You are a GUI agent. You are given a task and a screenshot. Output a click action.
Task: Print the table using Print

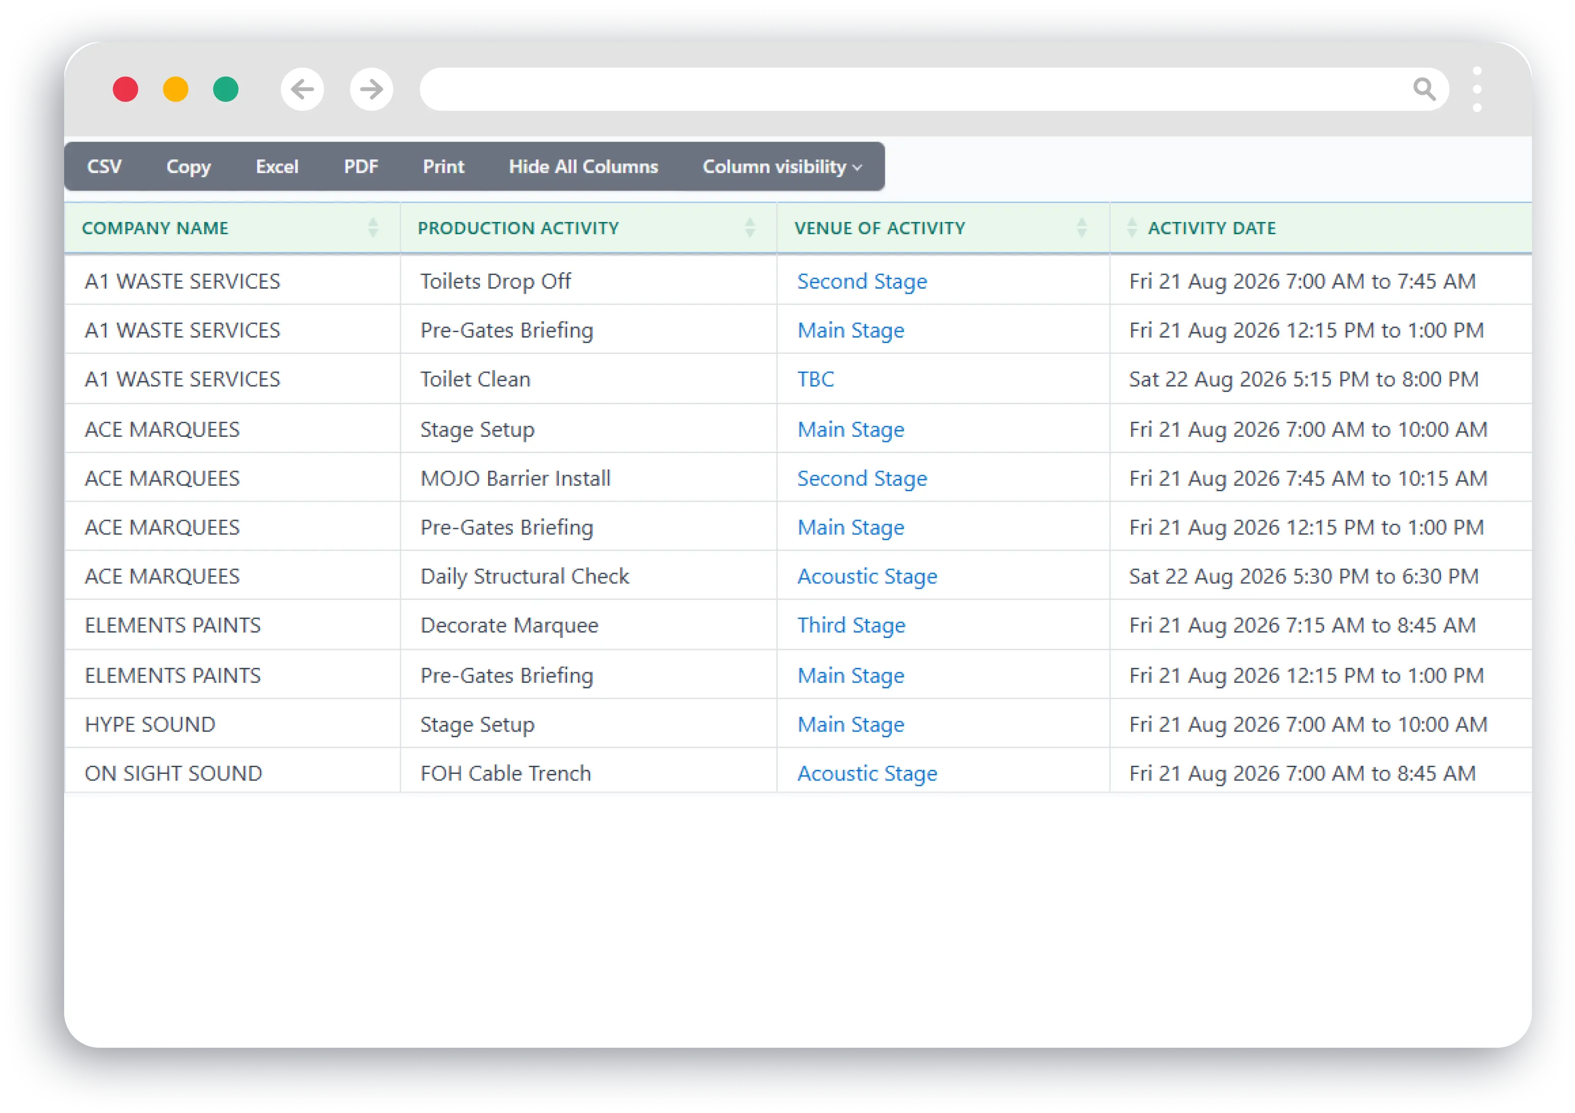[x=443, y=166]
